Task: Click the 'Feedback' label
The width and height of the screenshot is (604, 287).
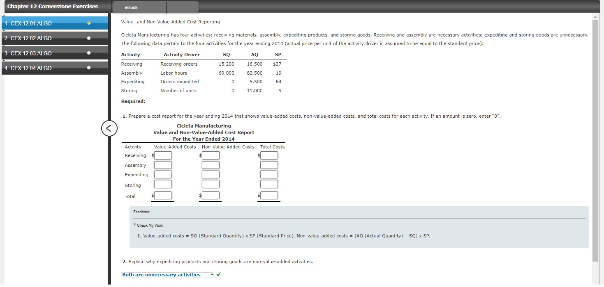Action: (141, 212)
